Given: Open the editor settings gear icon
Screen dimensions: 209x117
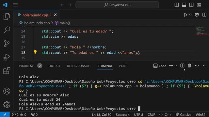Looking at the screenshot, I should point(197,15).
